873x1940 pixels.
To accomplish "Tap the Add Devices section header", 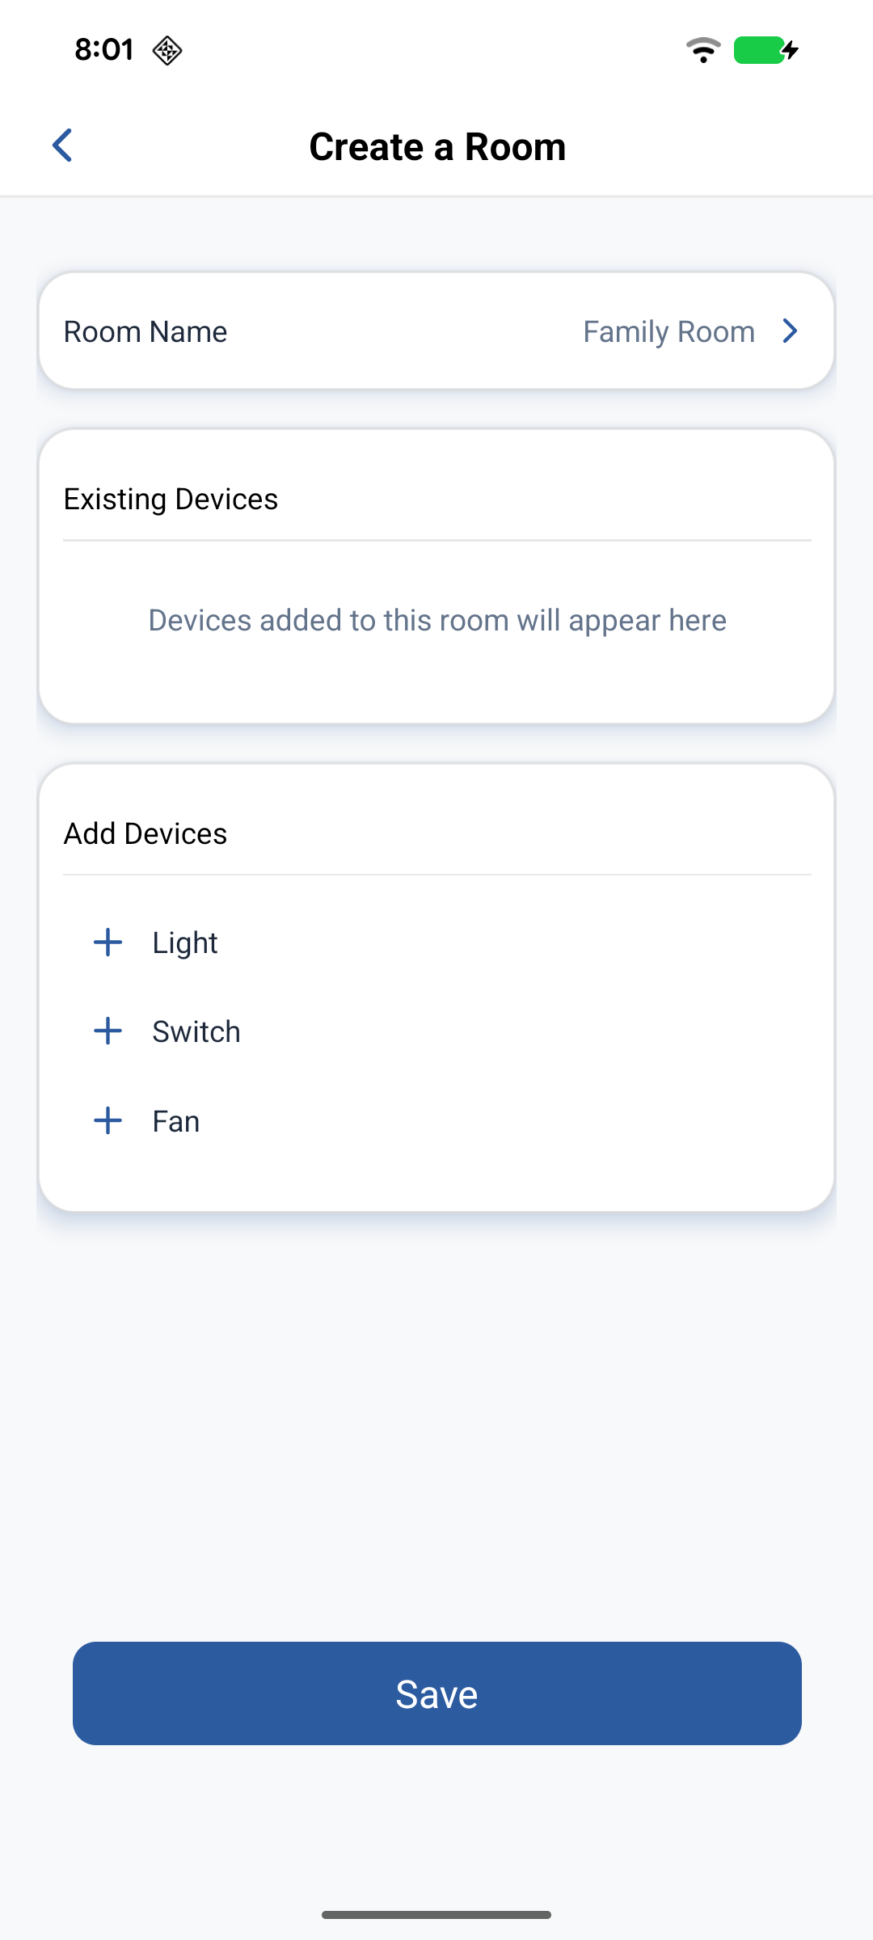I will 145,834.
